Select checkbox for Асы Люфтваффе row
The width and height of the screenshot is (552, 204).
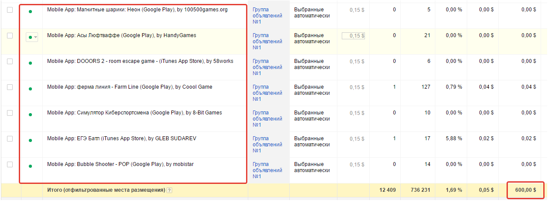pyautogui.click(x=10, y=36)
